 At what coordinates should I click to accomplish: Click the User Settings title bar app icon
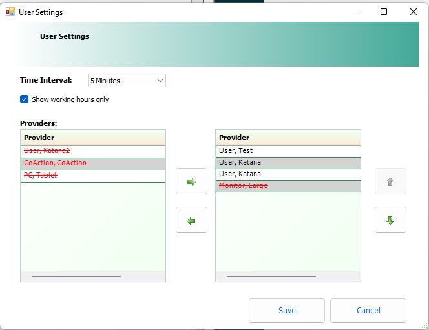tap(10, 12)
